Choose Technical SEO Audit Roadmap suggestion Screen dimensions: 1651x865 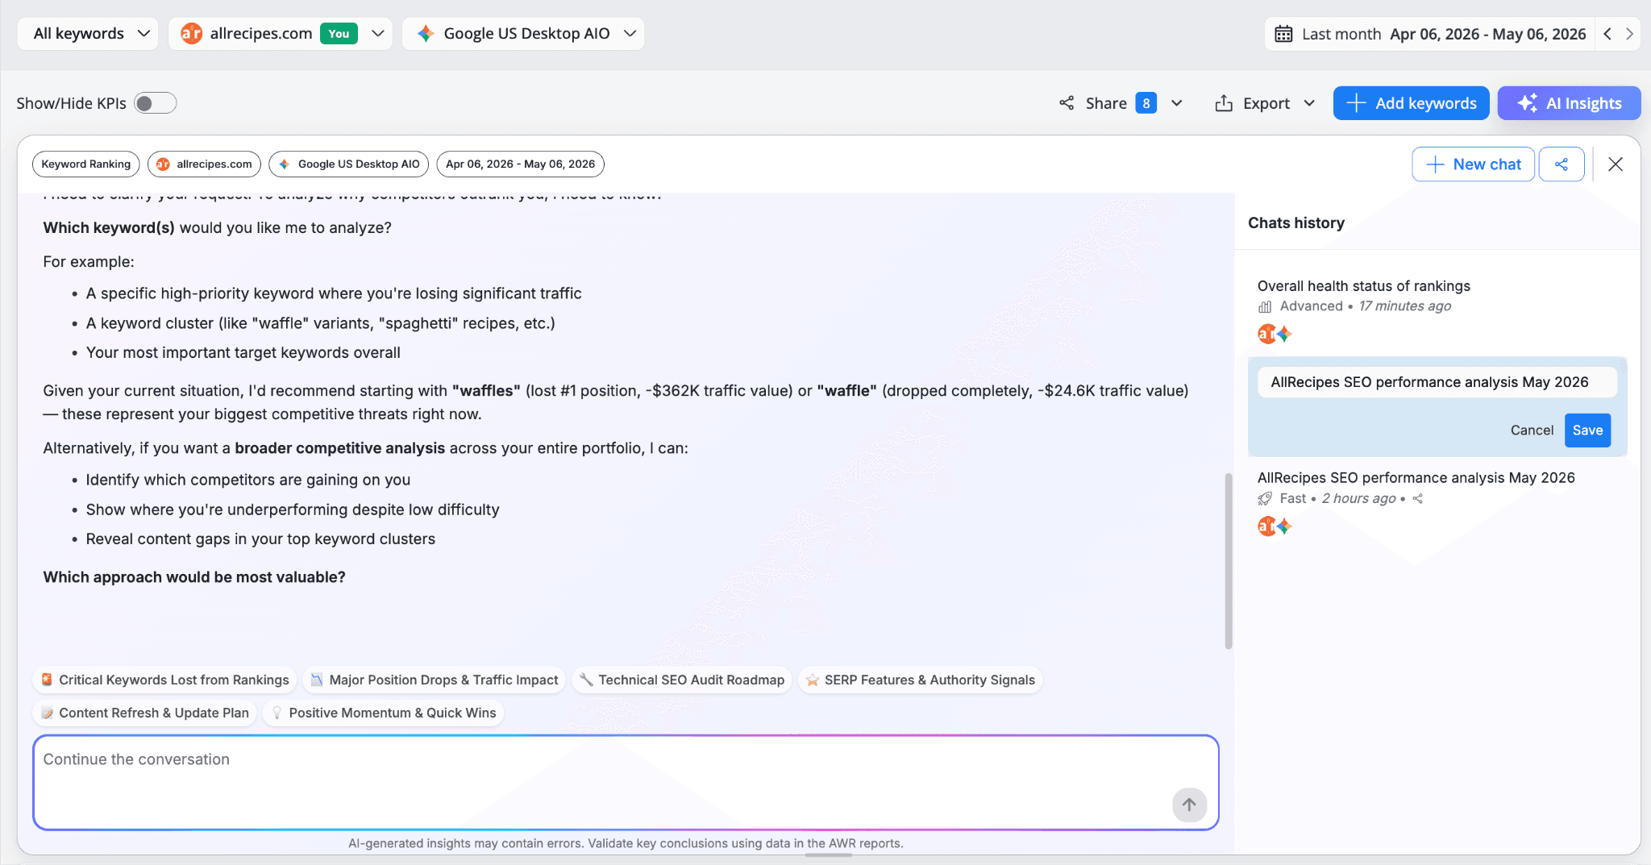[682, 680]
